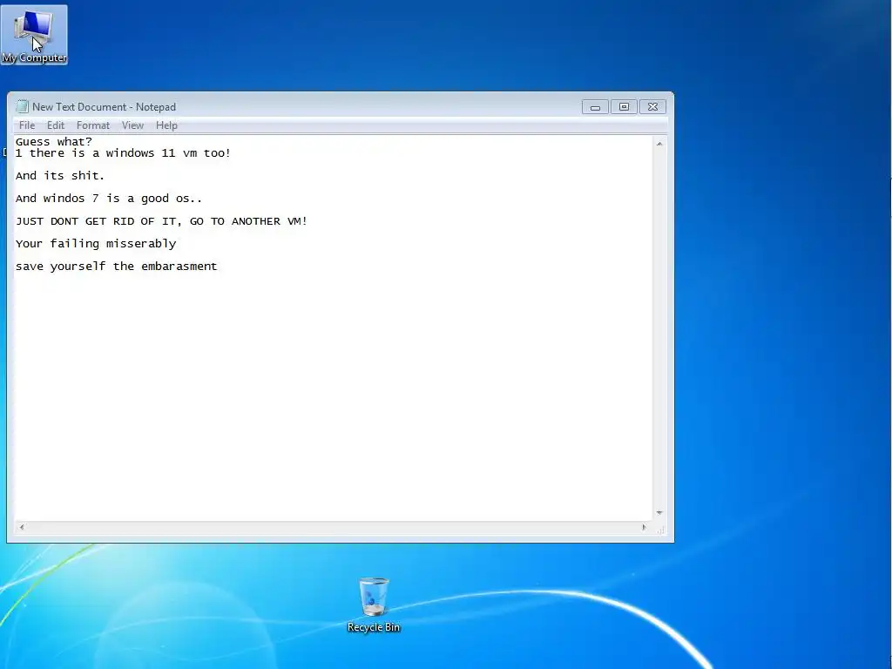892x669 pixels.
Task: Click the Notepad icon in title bar
Action: [22, 106]
